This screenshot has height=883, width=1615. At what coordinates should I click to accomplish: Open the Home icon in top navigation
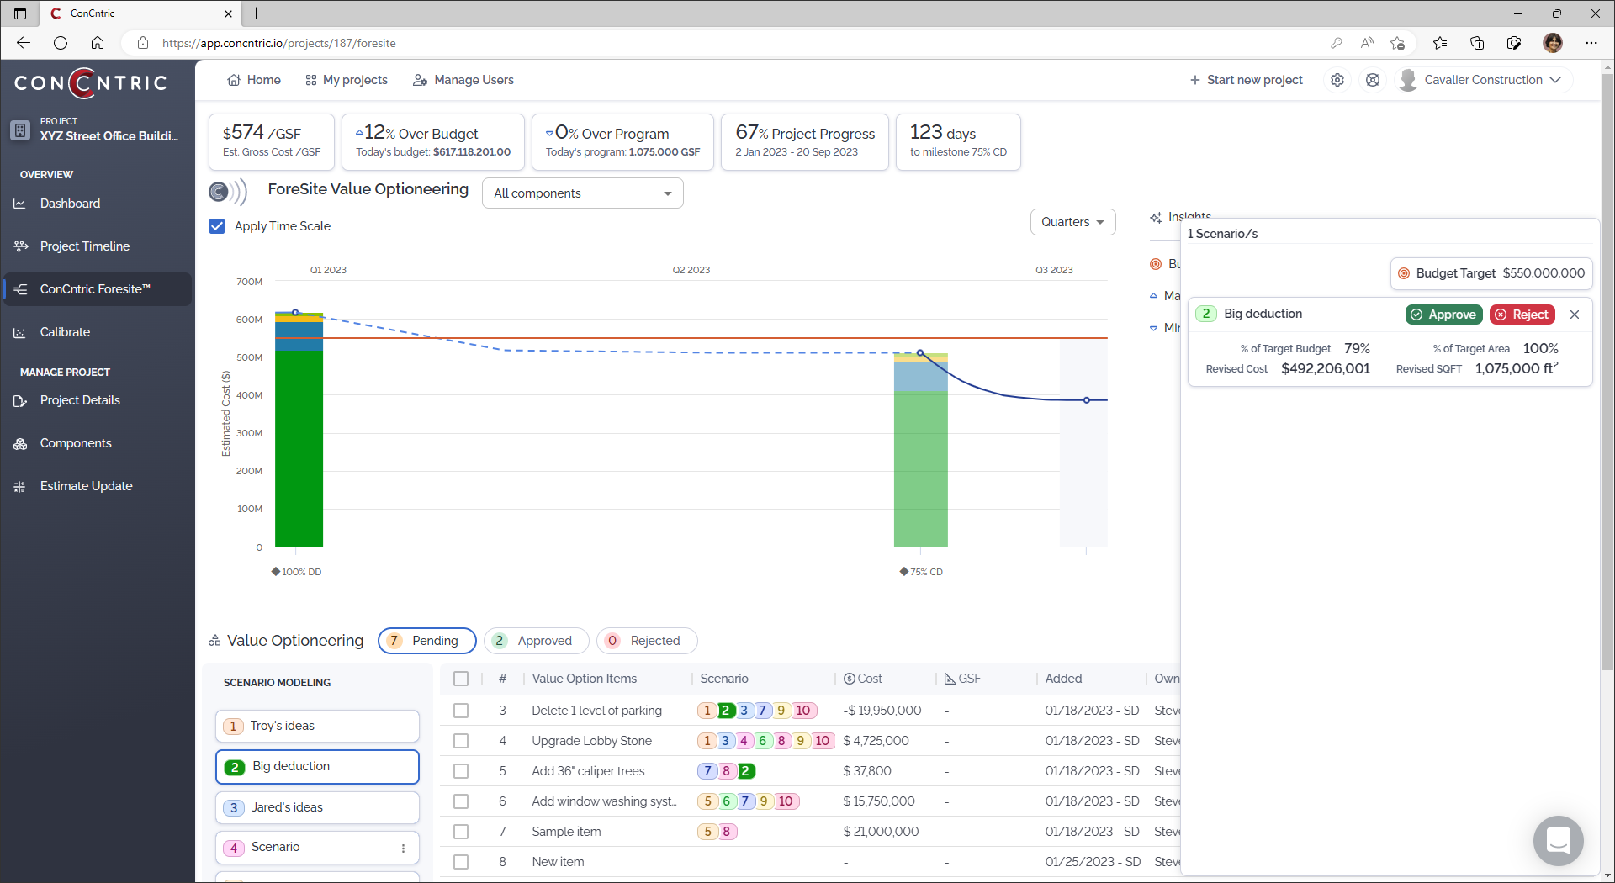[233, 80]
